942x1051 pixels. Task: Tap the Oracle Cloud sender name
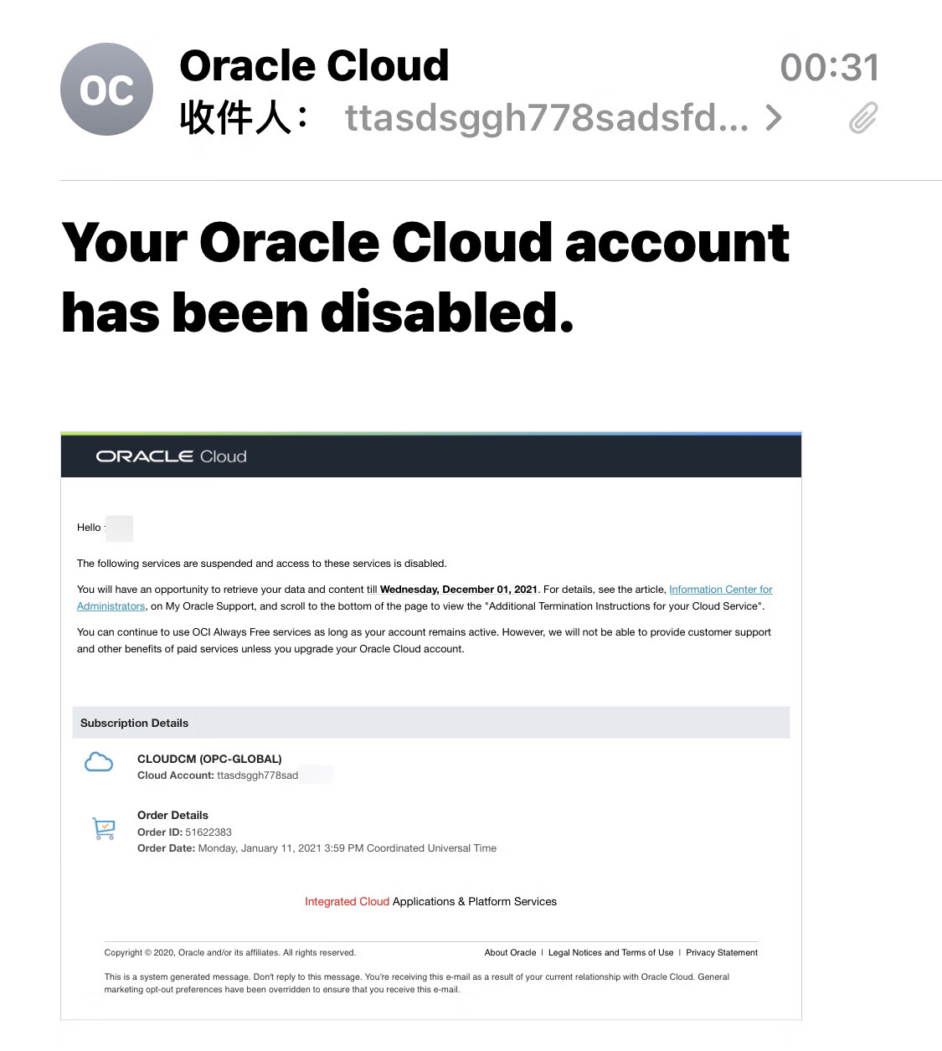(314, 65)
